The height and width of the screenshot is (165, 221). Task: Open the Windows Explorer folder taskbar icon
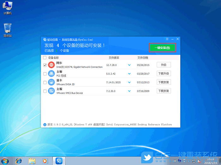coord(32,161)
